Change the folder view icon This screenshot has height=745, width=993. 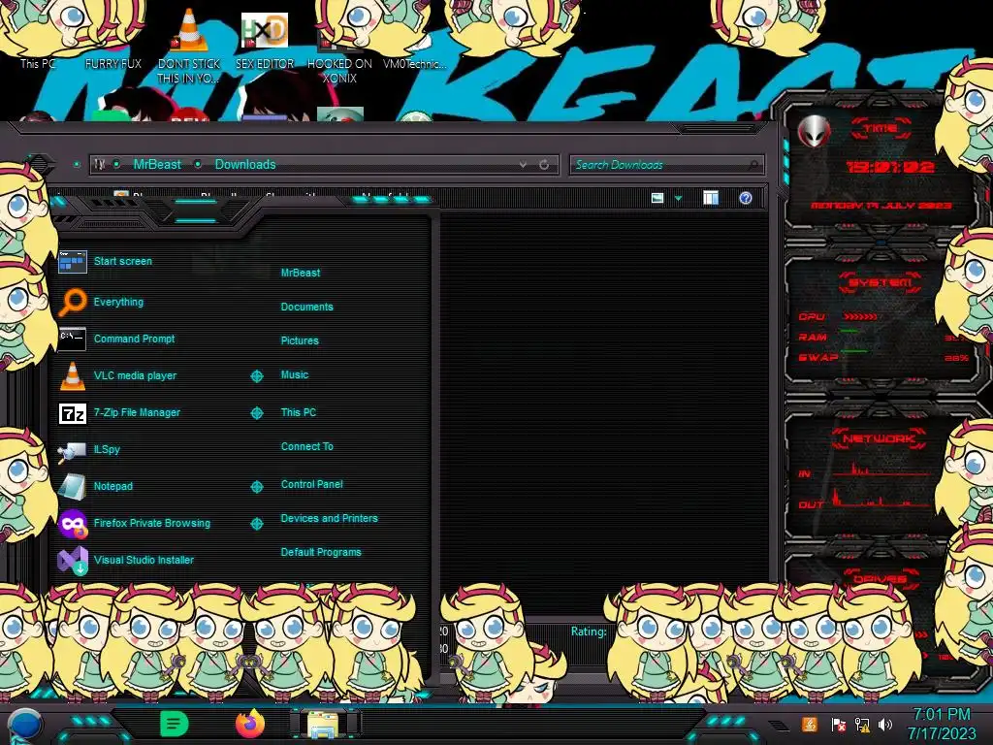(657, 198)
